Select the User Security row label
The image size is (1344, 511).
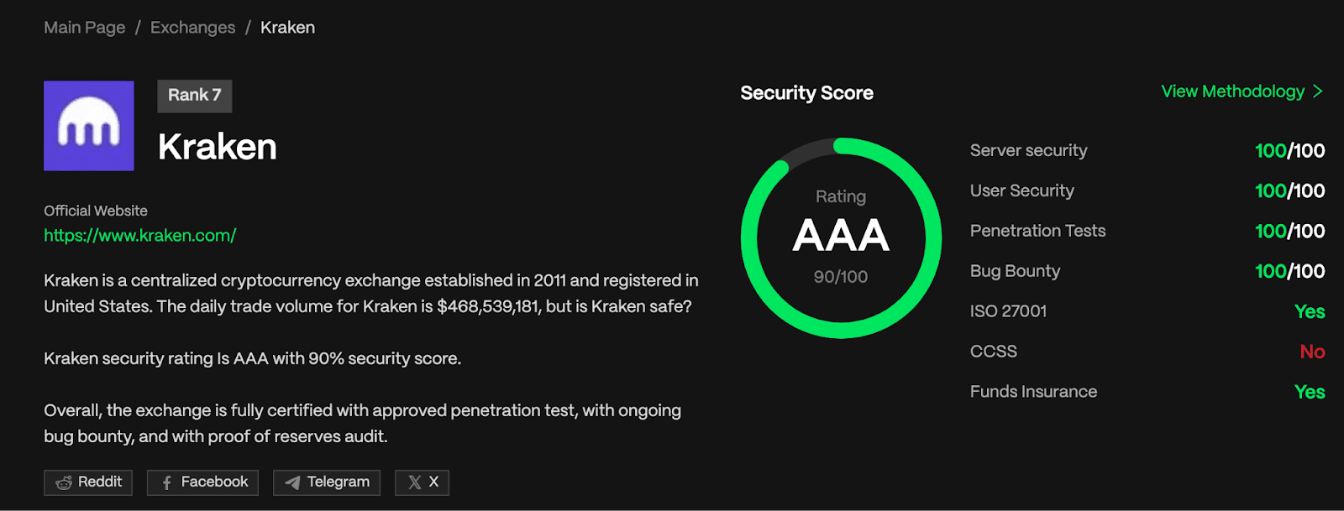coord(1021,190)
